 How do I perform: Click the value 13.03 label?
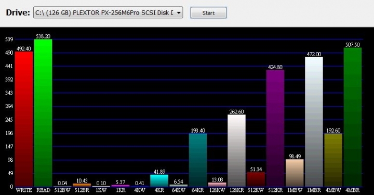[x=217, y=179]
